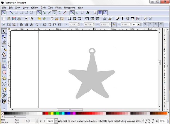Increase the X coordinate spinner

pos(79,24)
